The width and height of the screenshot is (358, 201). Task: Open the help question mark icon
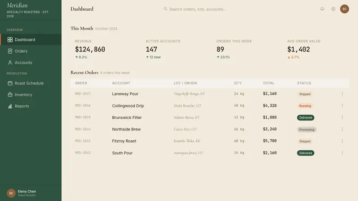tap(333, 9)
